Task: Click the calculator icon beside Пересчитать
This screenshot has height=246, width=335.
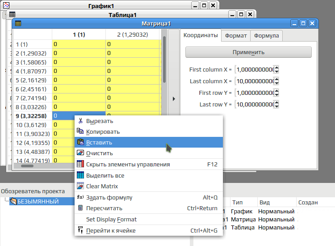Action: (80, 208)
